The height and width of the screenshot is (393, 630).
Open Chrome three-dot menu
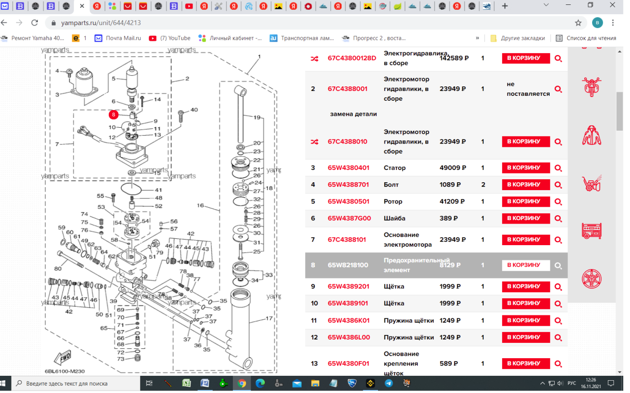click(613, 23)
